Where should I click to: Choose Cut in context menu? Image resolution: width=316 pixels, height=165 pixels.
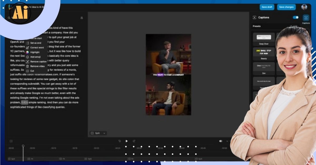[32, 71]
